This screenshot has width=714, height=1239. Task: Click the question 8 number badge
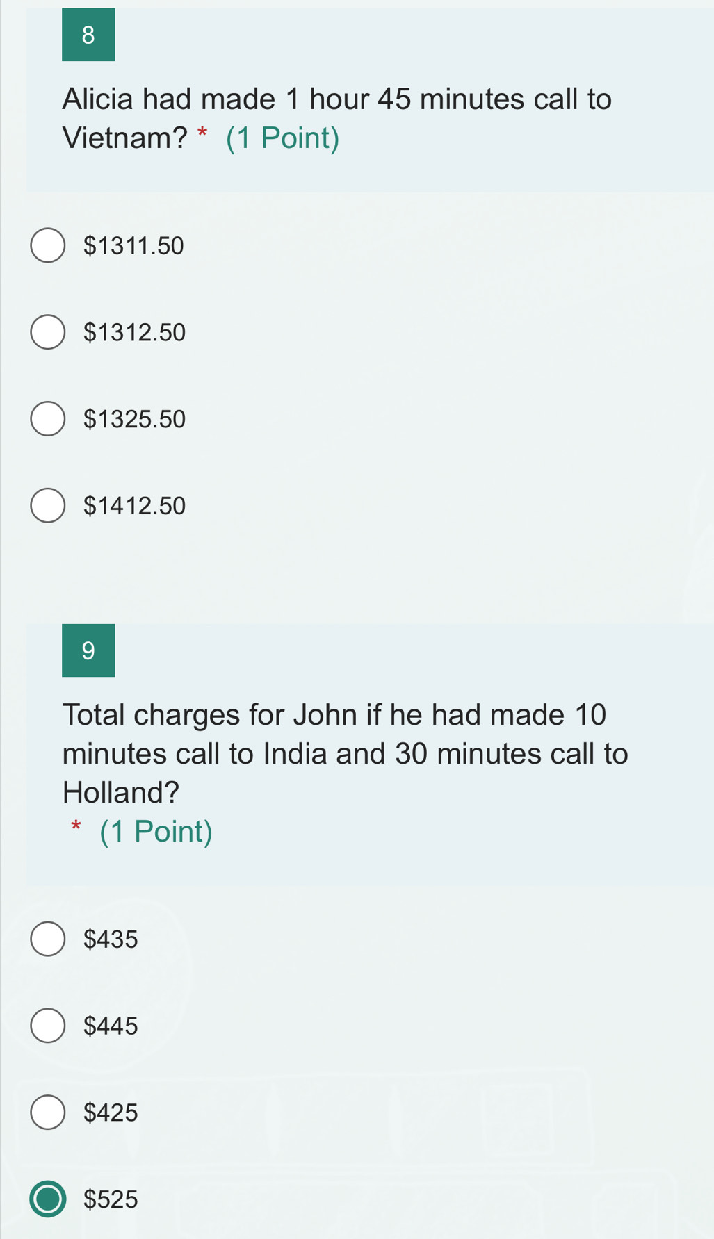tap(88, 34)
